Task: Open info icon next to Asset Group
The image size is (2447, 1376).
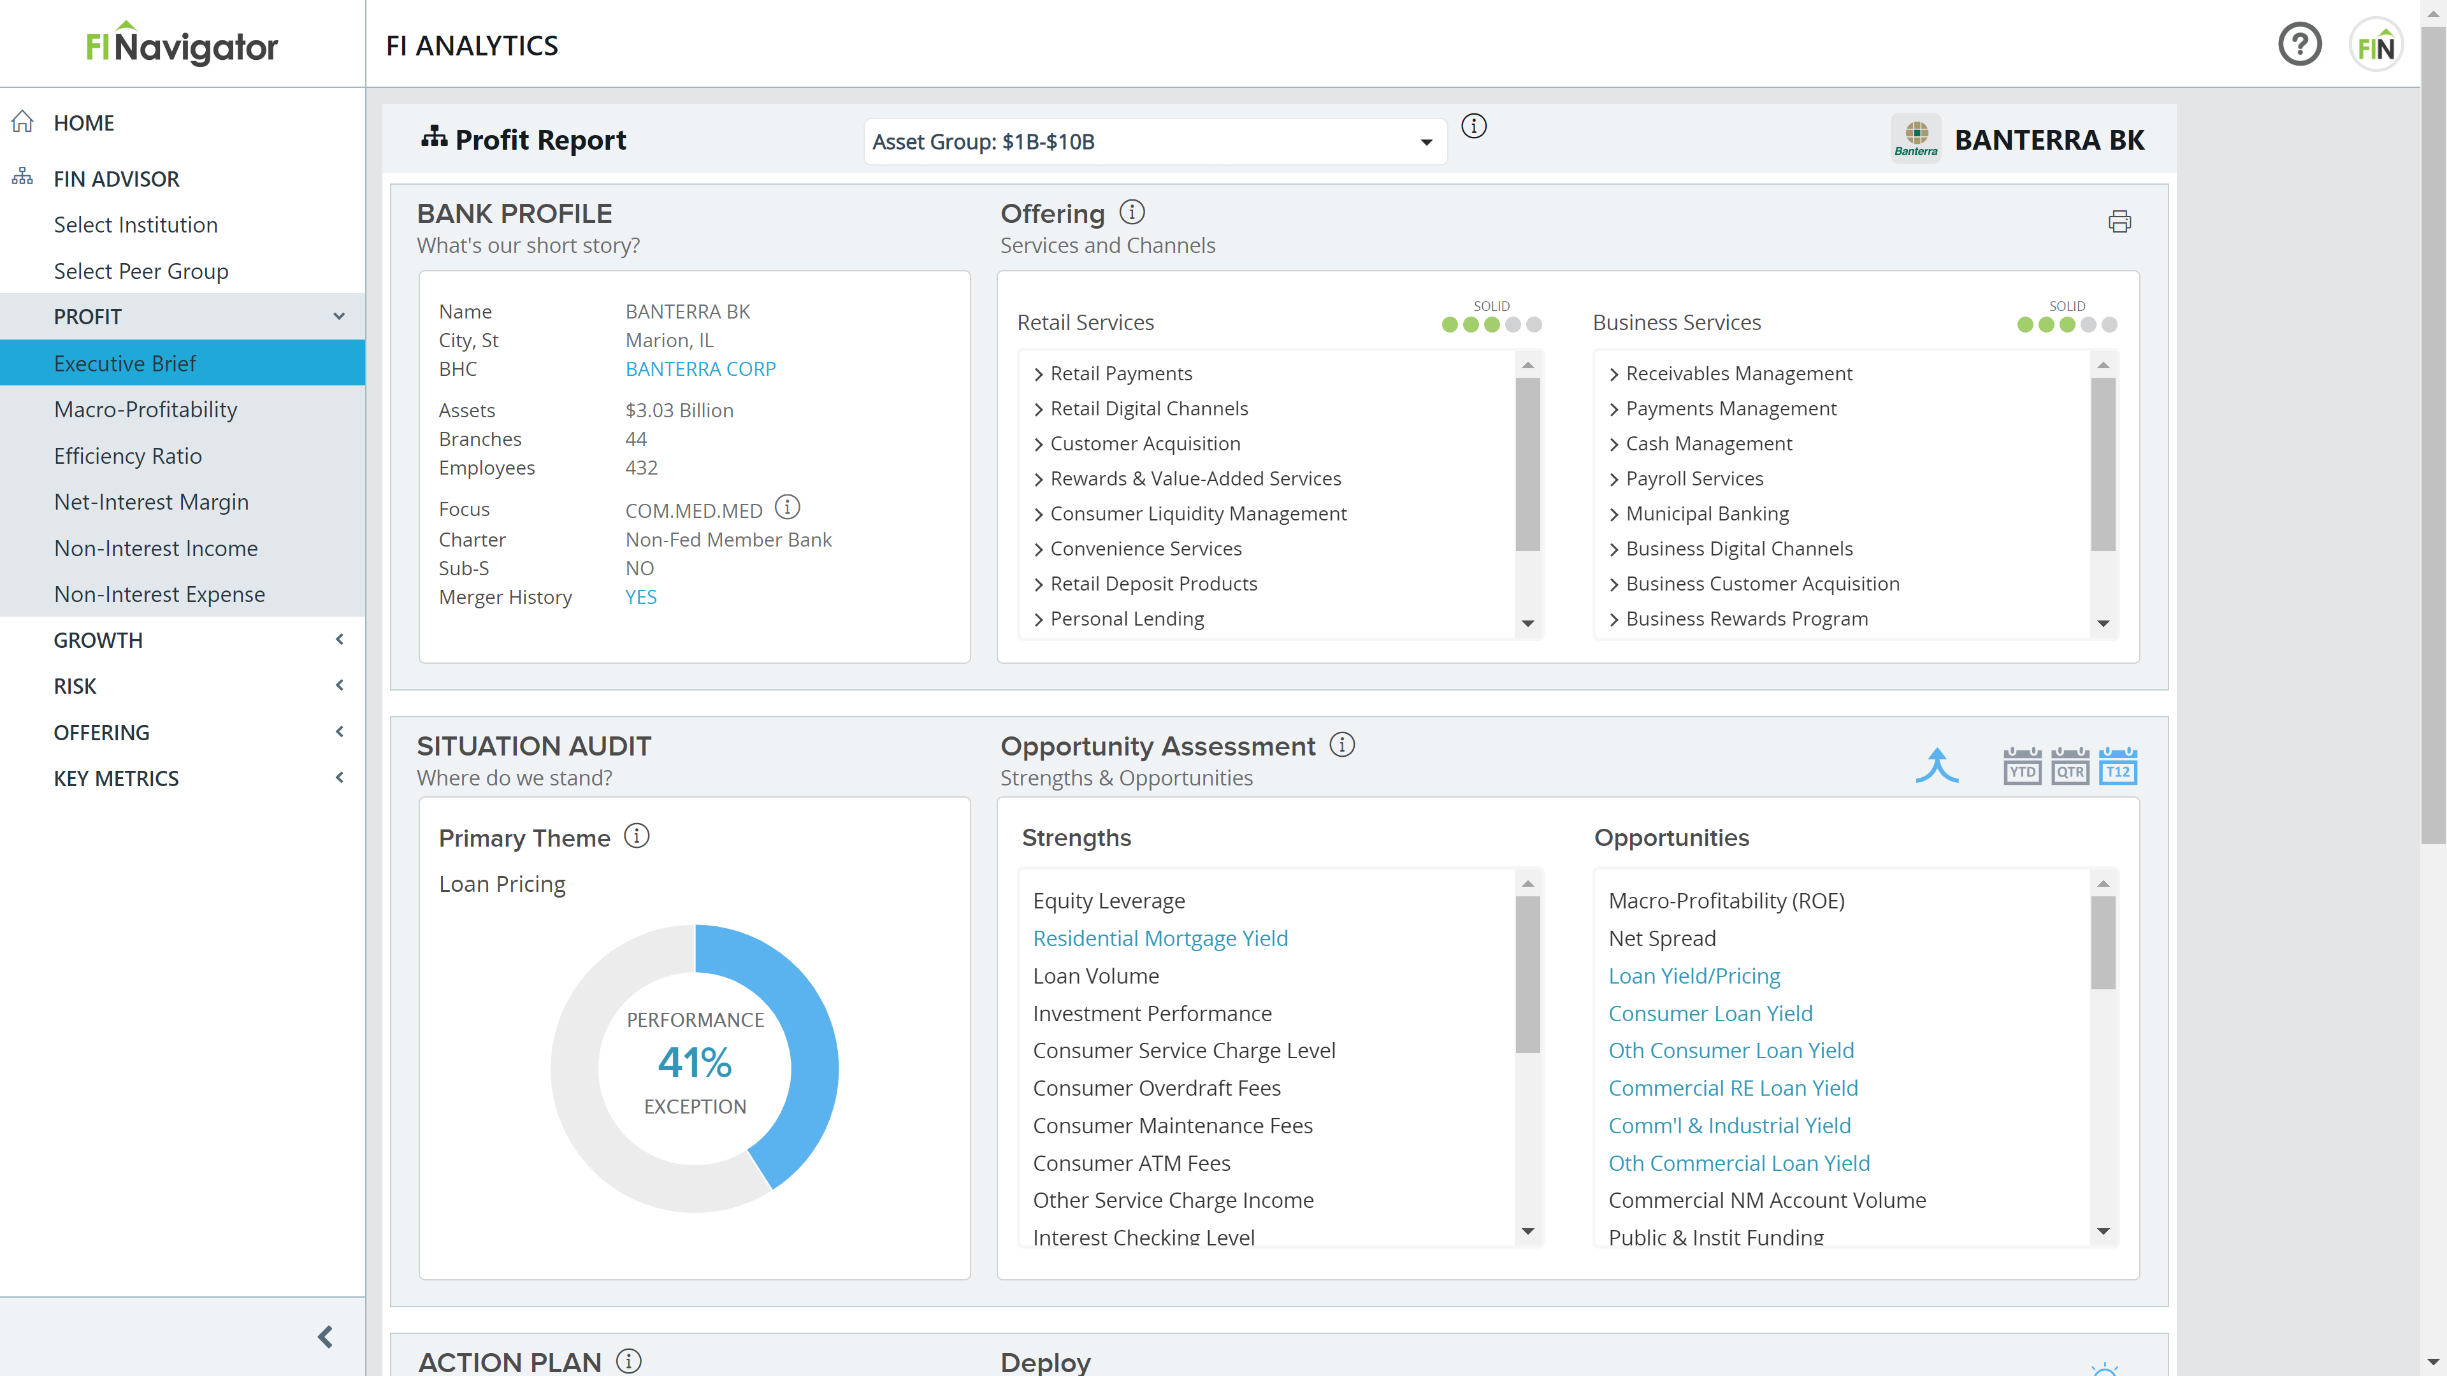Action: [x=1473, y=125]
